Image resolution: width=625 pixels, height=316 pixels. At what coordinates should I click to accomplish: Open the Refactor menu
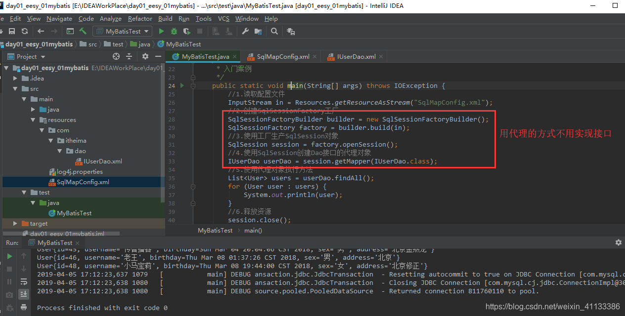[x=140, y=19]
